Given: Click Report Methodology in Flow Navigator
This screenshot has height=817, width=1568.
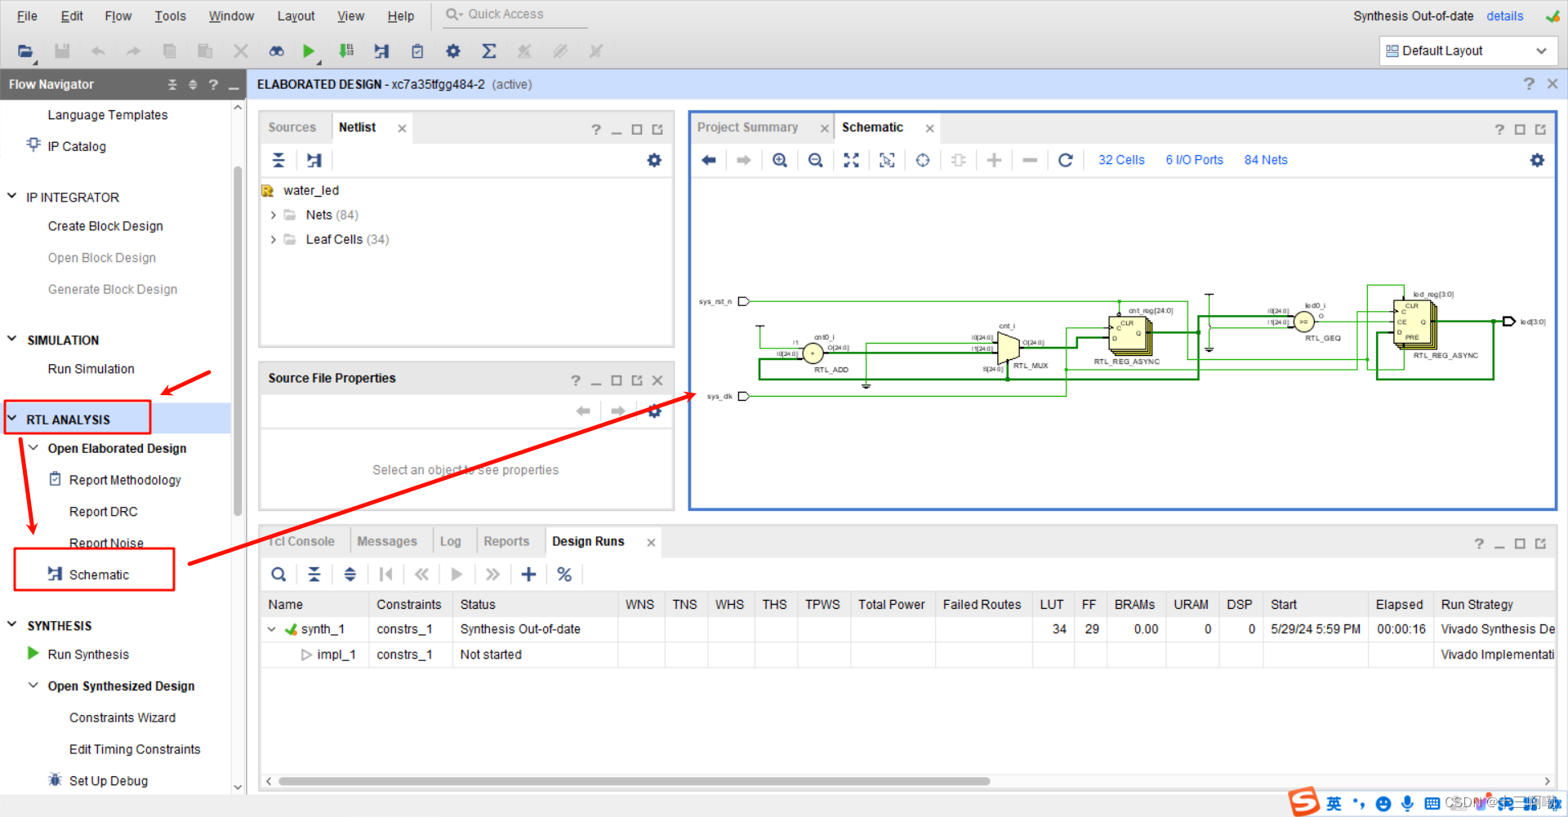Looking at the screenshot, I should (x=125, y=480).
